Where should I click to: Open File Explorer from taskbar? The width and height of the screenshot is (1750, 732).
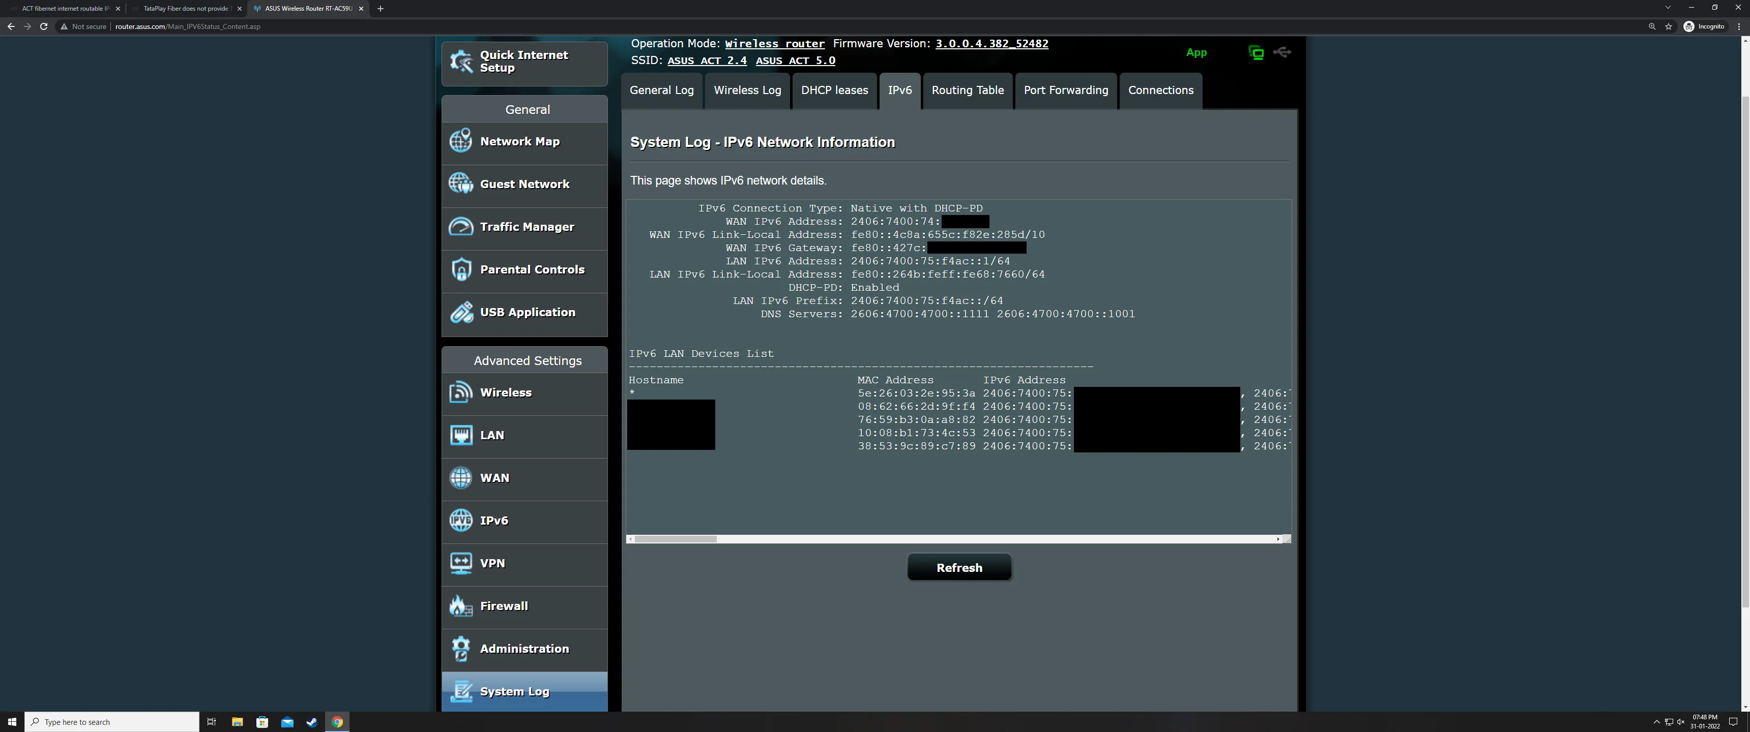[237, 722]
